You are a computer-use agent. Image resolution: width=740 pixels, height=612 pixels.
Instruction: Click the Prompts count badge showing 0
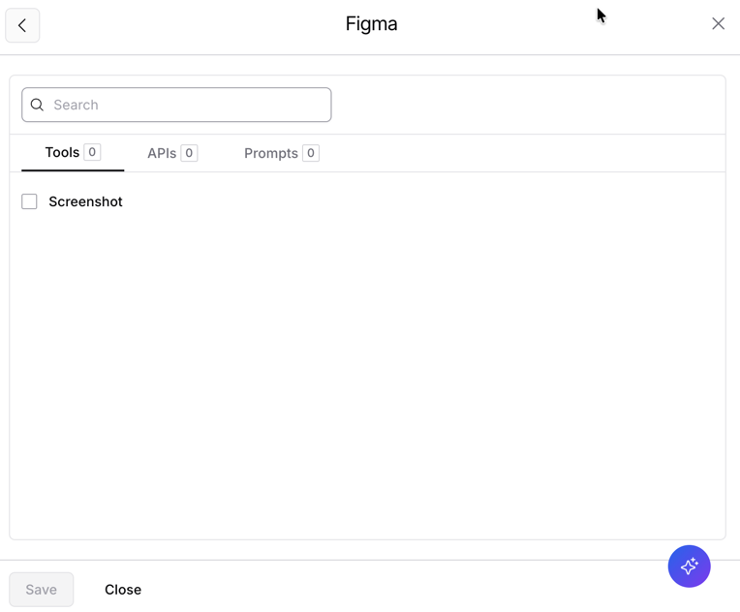click(x=311, y=153)
